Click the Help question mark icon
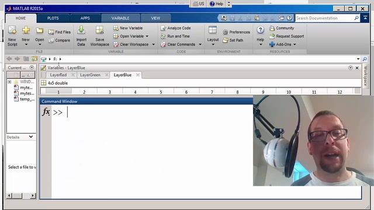374x210 pixels. (260, 30)
